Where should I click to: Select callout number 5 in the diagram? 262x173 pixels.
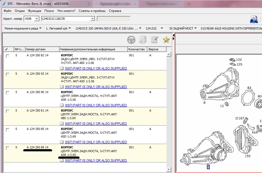click(208, 167)
